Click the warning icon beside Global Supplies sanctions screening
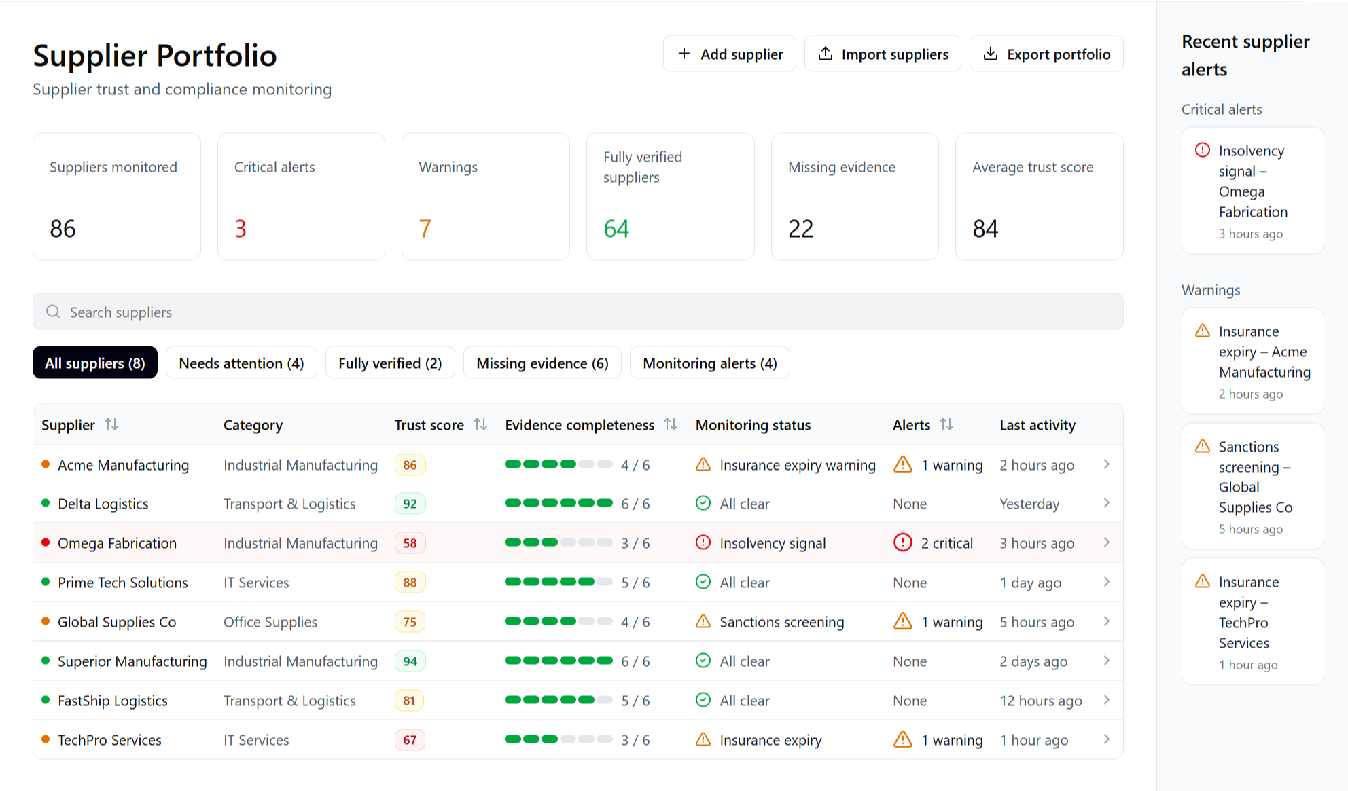Image resolution: width=1348 pixels, height=791 pixels. click(704, 621)
